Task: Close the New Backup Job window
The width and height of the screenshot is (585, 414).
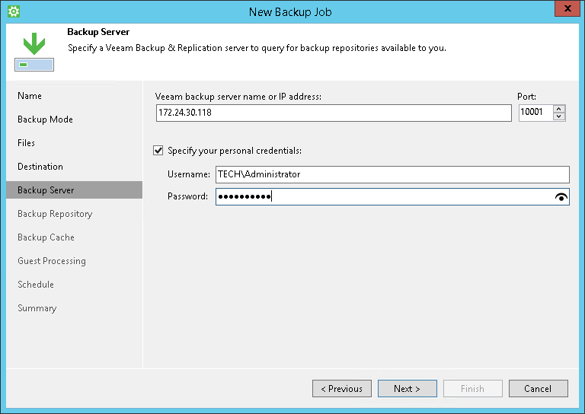Action: point(564,10)
